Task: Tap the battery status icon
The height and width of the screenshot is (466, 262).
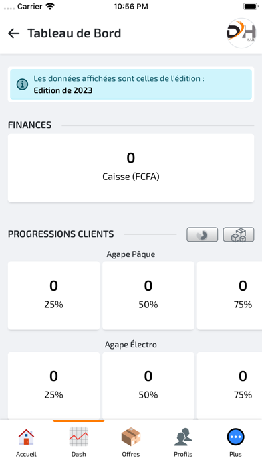Action: point(251,6)
